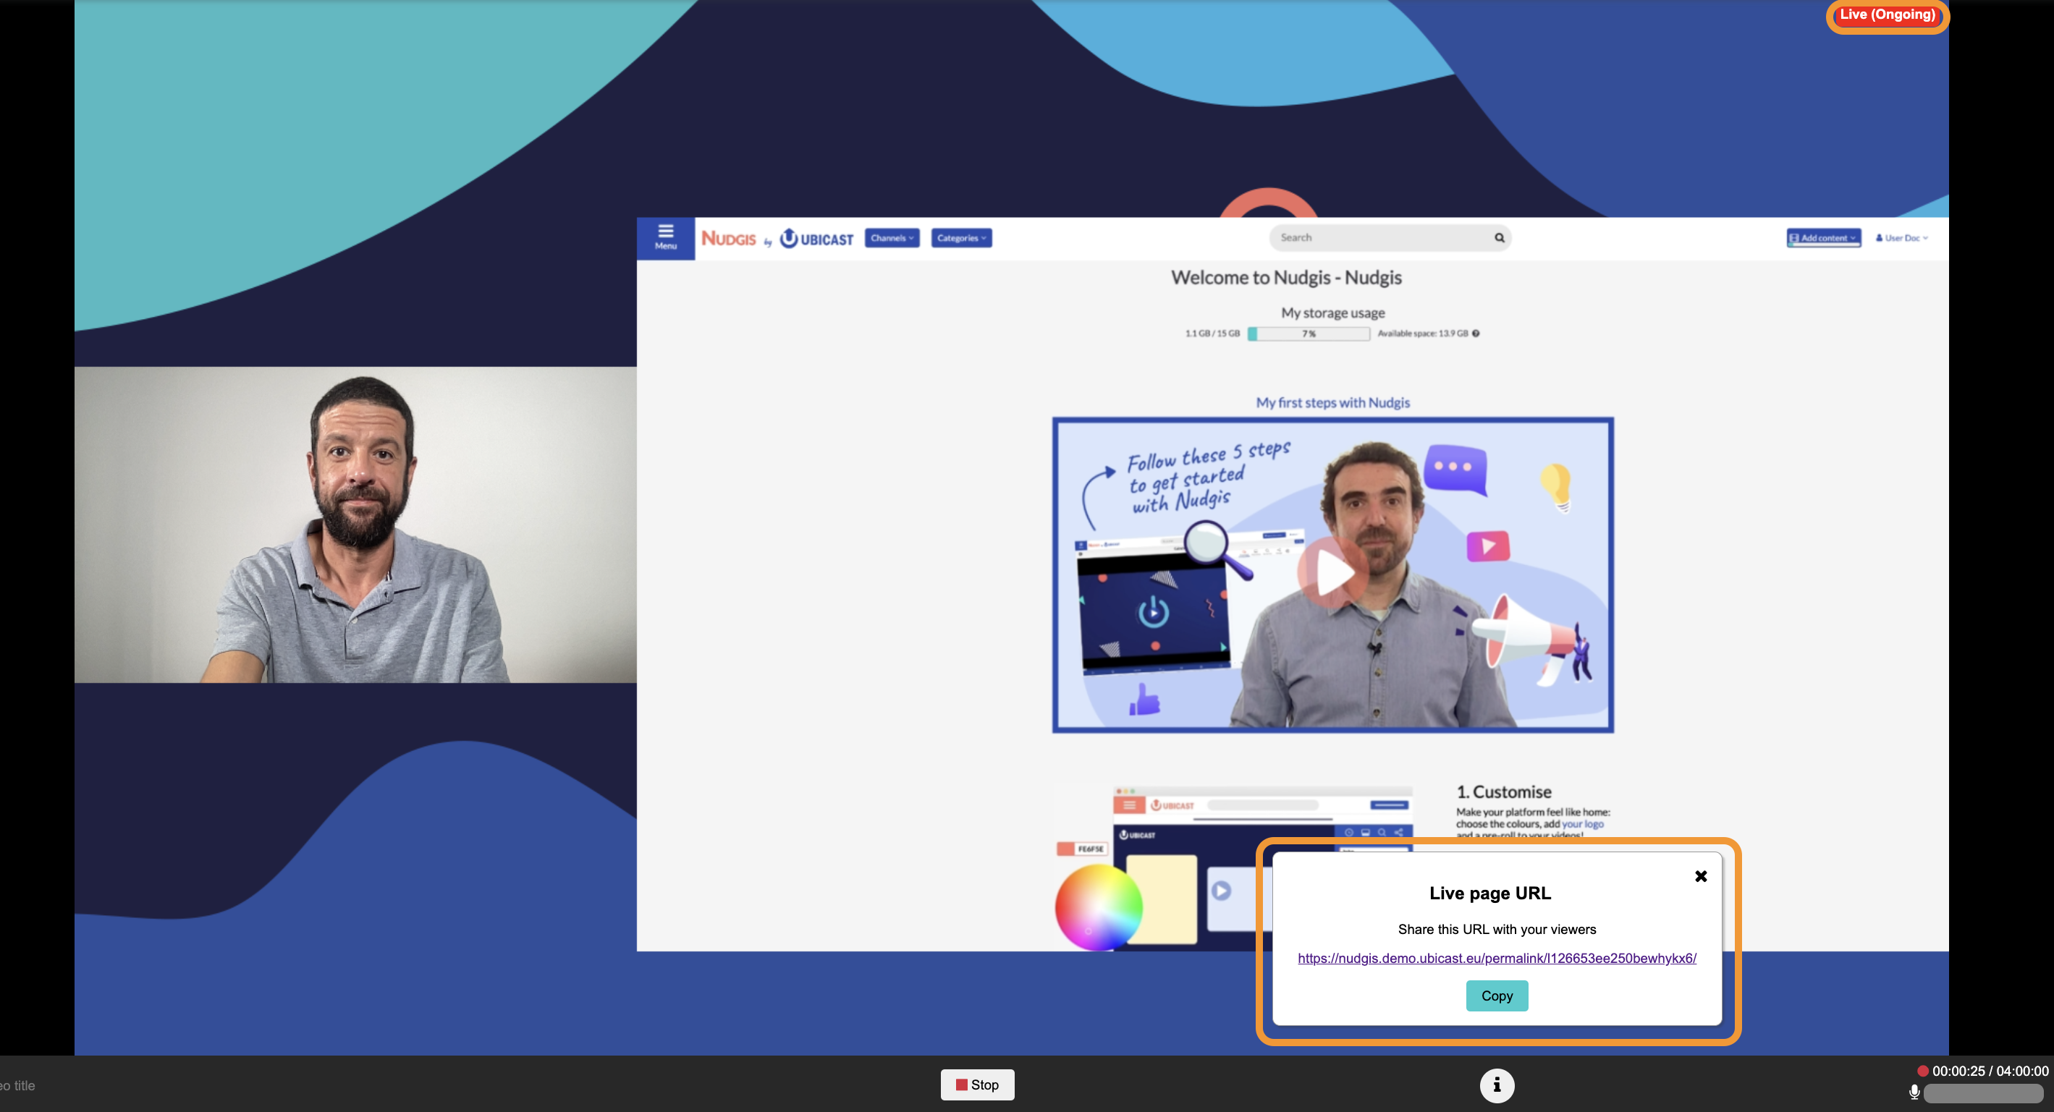Click the red recording dot next to the timer
Screen dimensions: 2054x1112
[x=1922, y=1071]
